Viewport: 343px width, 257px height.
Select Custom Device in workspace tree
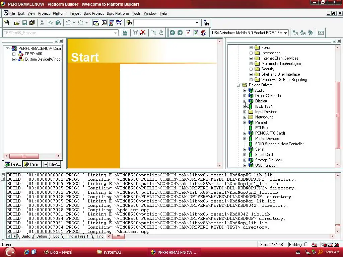click(43, 59)
